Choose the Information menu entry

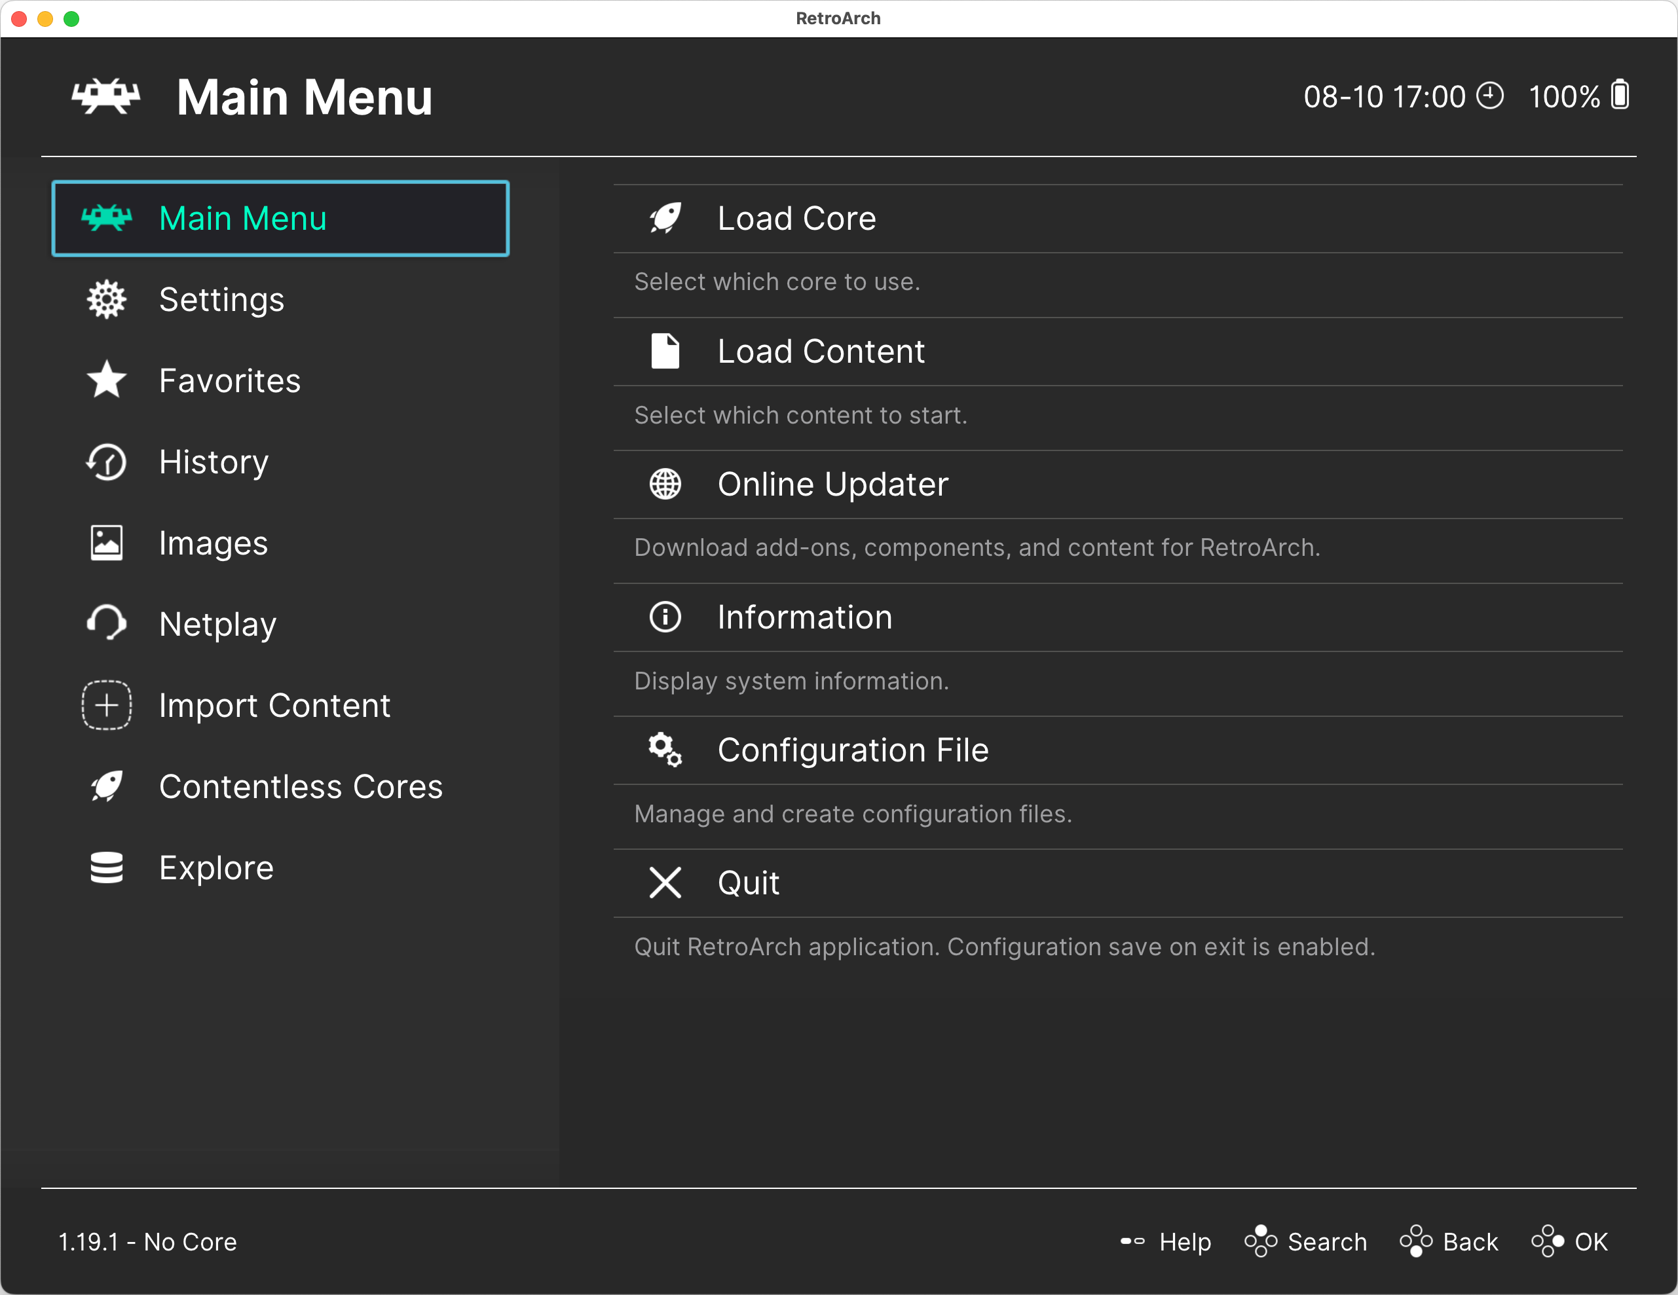click(1118, 617)
